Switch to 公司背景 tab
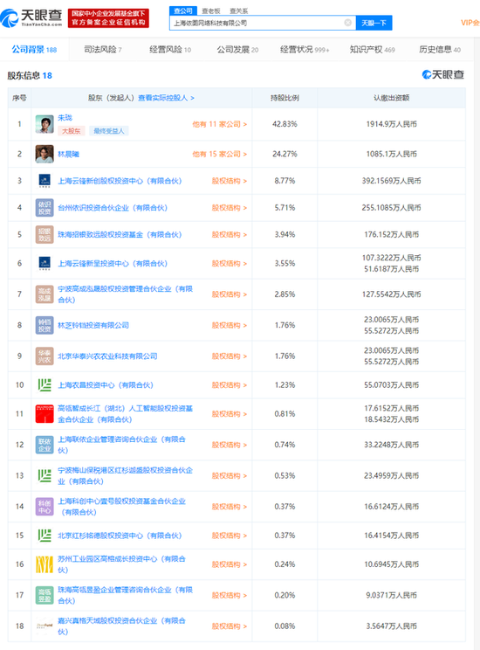480x650 pixels. [34, 50]
